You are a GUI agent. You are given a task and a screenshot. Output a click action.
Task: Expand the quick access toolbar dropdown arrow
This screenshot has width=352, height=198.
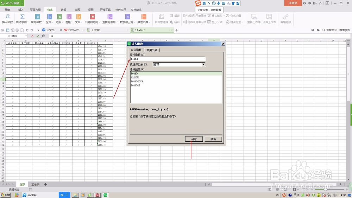pyautogui.click(x=38, y=30)
